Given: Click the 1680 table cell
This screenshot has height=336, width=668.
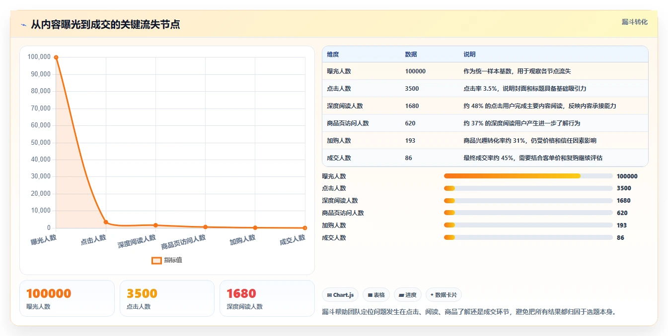Looking at the screenshot, I should pyautogui.click(x=412, y=106).
